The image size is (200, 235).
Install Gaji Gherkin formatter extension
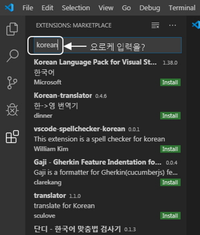[x=170, y=182]
